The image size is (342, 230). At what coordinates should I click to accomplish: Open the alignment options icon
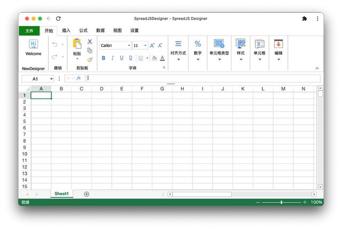[178, 44]
